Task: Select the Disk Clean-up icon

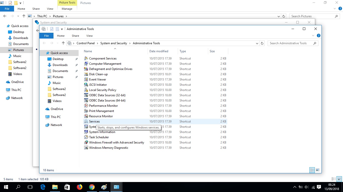Action: click(86, 74)
